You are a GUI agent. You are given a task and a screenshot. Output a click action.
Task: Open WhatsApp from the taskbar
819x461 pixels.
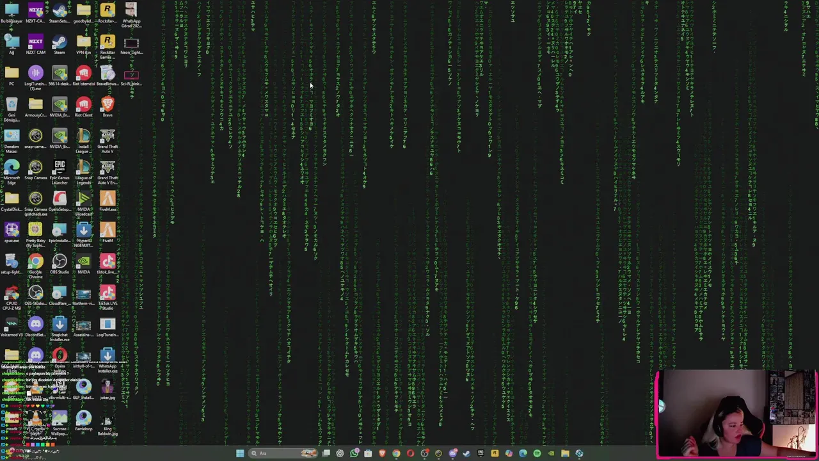(x=354, y=453)
